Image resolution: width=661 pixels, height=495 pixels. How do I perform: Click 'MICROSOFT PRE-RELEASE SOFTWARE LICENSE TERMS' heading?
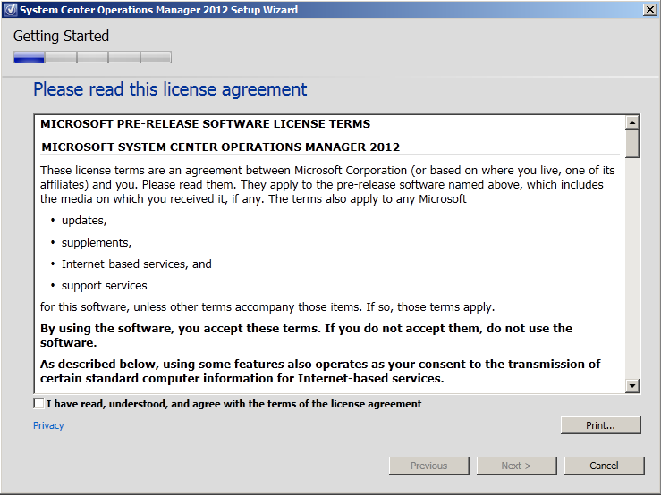coord(206,124)
